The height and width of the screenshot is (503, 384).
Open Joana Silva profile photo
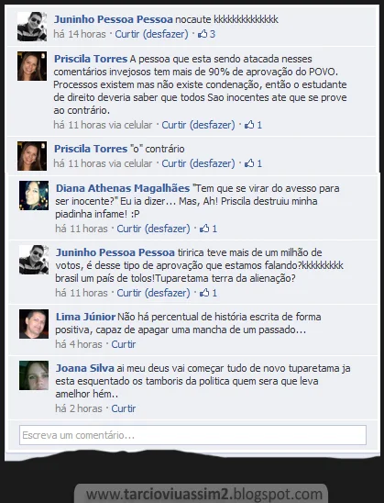[x=34, y=375]
